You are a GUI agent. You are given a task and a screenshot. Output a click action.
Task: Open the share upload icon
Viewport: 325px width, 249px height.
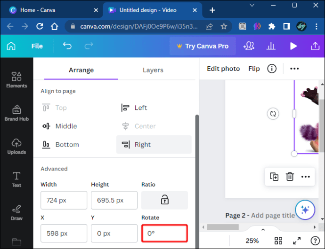(315, 46)
